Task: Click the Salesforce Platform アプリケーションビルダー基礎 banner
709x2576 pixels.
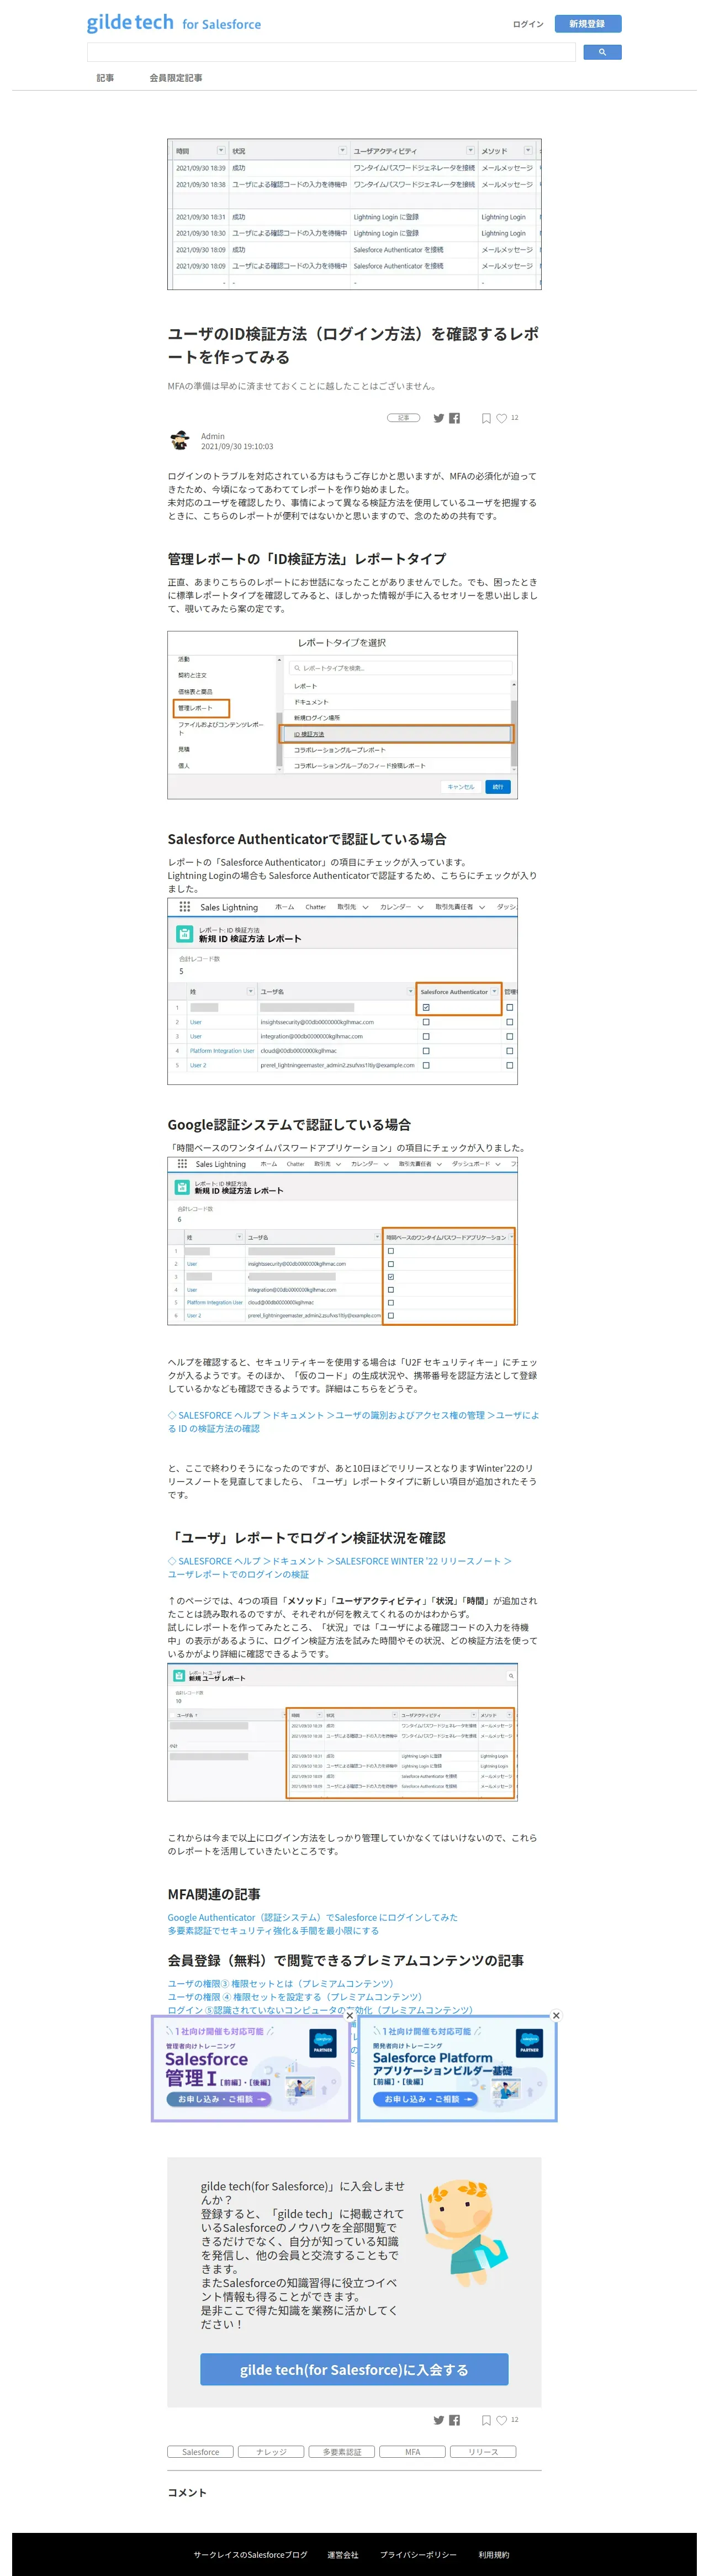Action: pos(457,2068)
